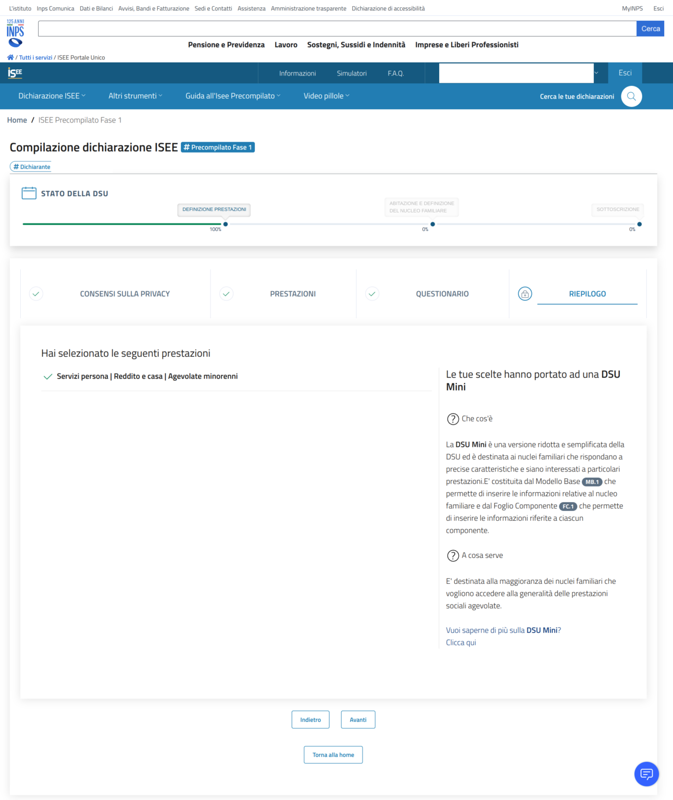
Task: Expand the Video pillole menu
Action: coord(327,96)
